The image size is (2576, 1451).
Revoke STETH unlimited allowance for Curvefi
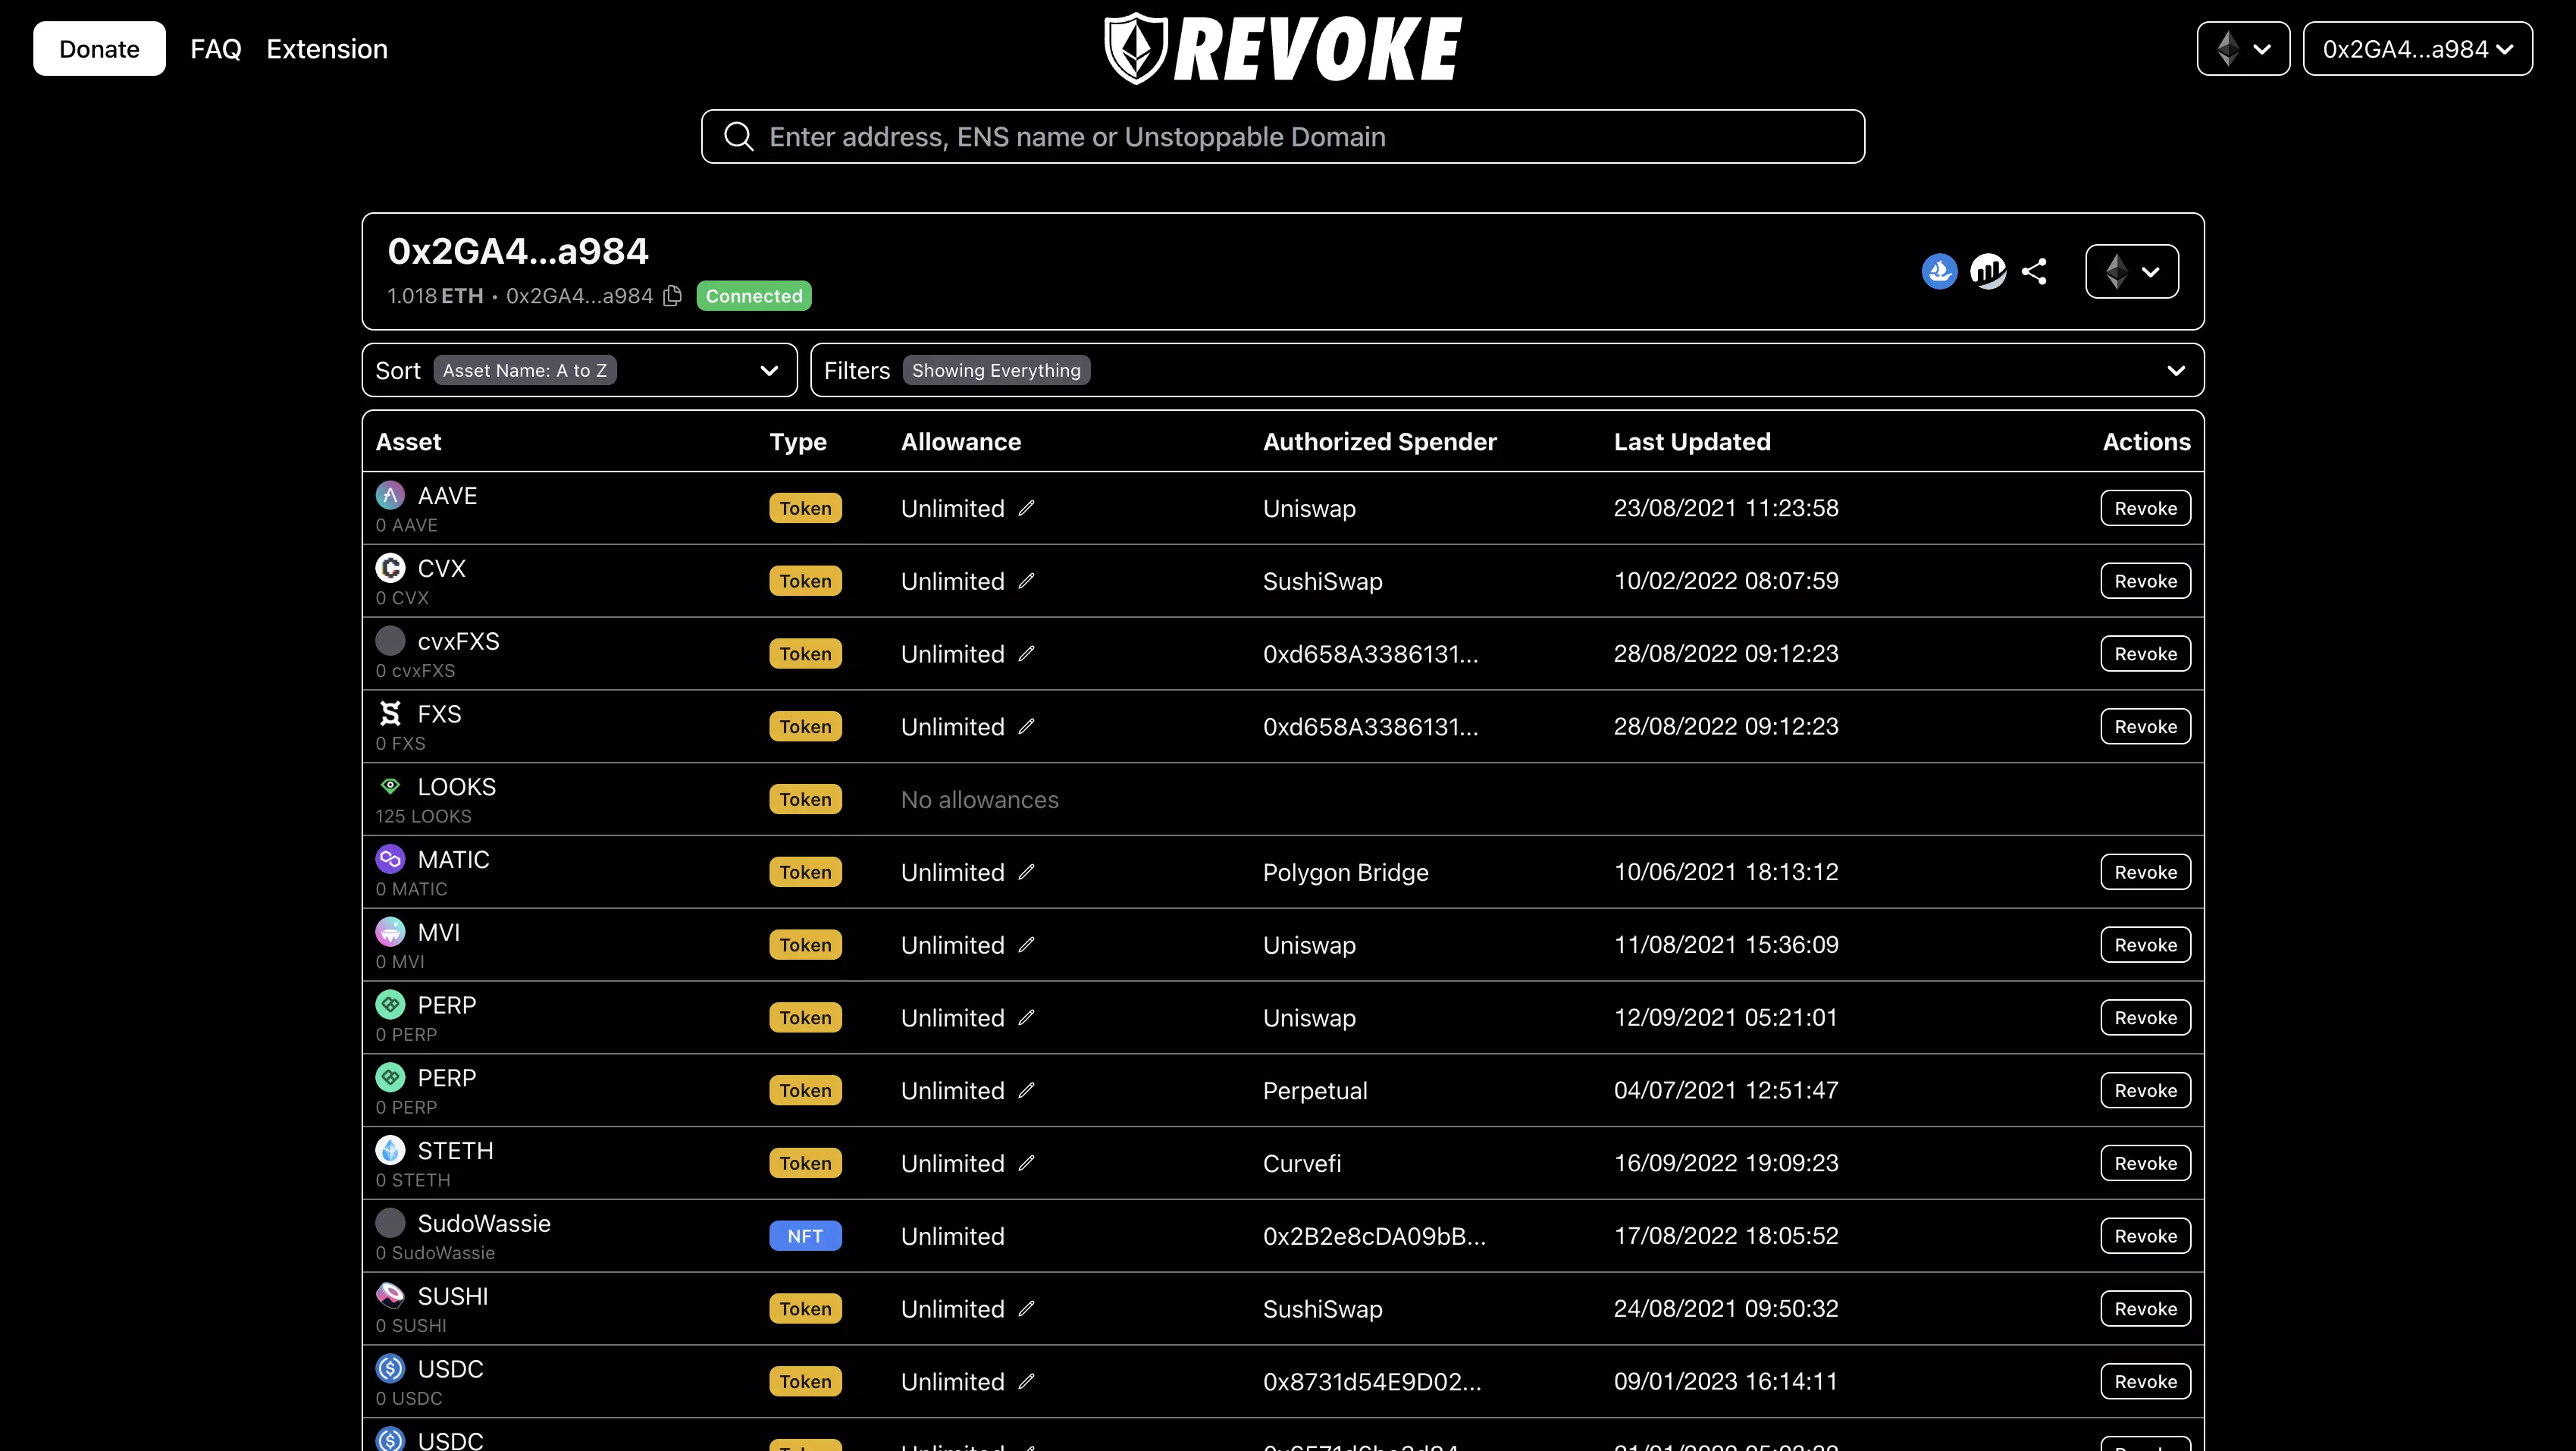point(2146,1163)
